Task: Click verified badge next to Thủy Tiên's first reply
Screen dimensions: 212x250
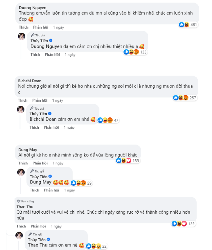Action: tap(51, 40)
